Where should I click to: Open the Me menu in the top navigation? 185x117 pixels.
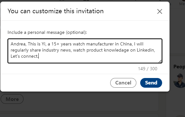(182, 4)
